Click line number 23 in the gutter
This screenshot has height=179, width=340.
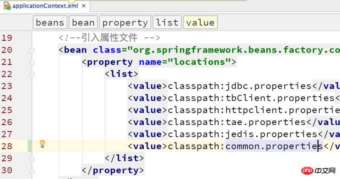(7, 86)
